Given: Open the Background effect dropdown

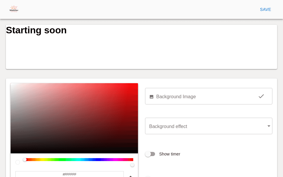Looking at the screenshot, I should pos(209,126).
